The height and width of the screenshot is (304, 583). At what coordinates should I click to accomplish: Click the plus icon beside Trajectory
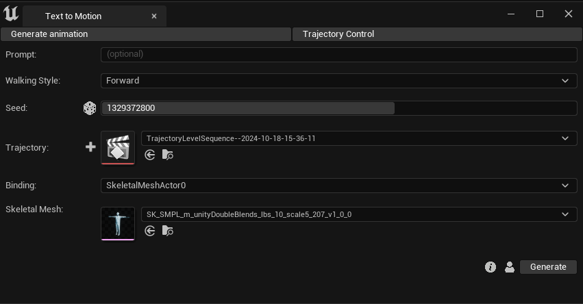(x=90, y=147)
